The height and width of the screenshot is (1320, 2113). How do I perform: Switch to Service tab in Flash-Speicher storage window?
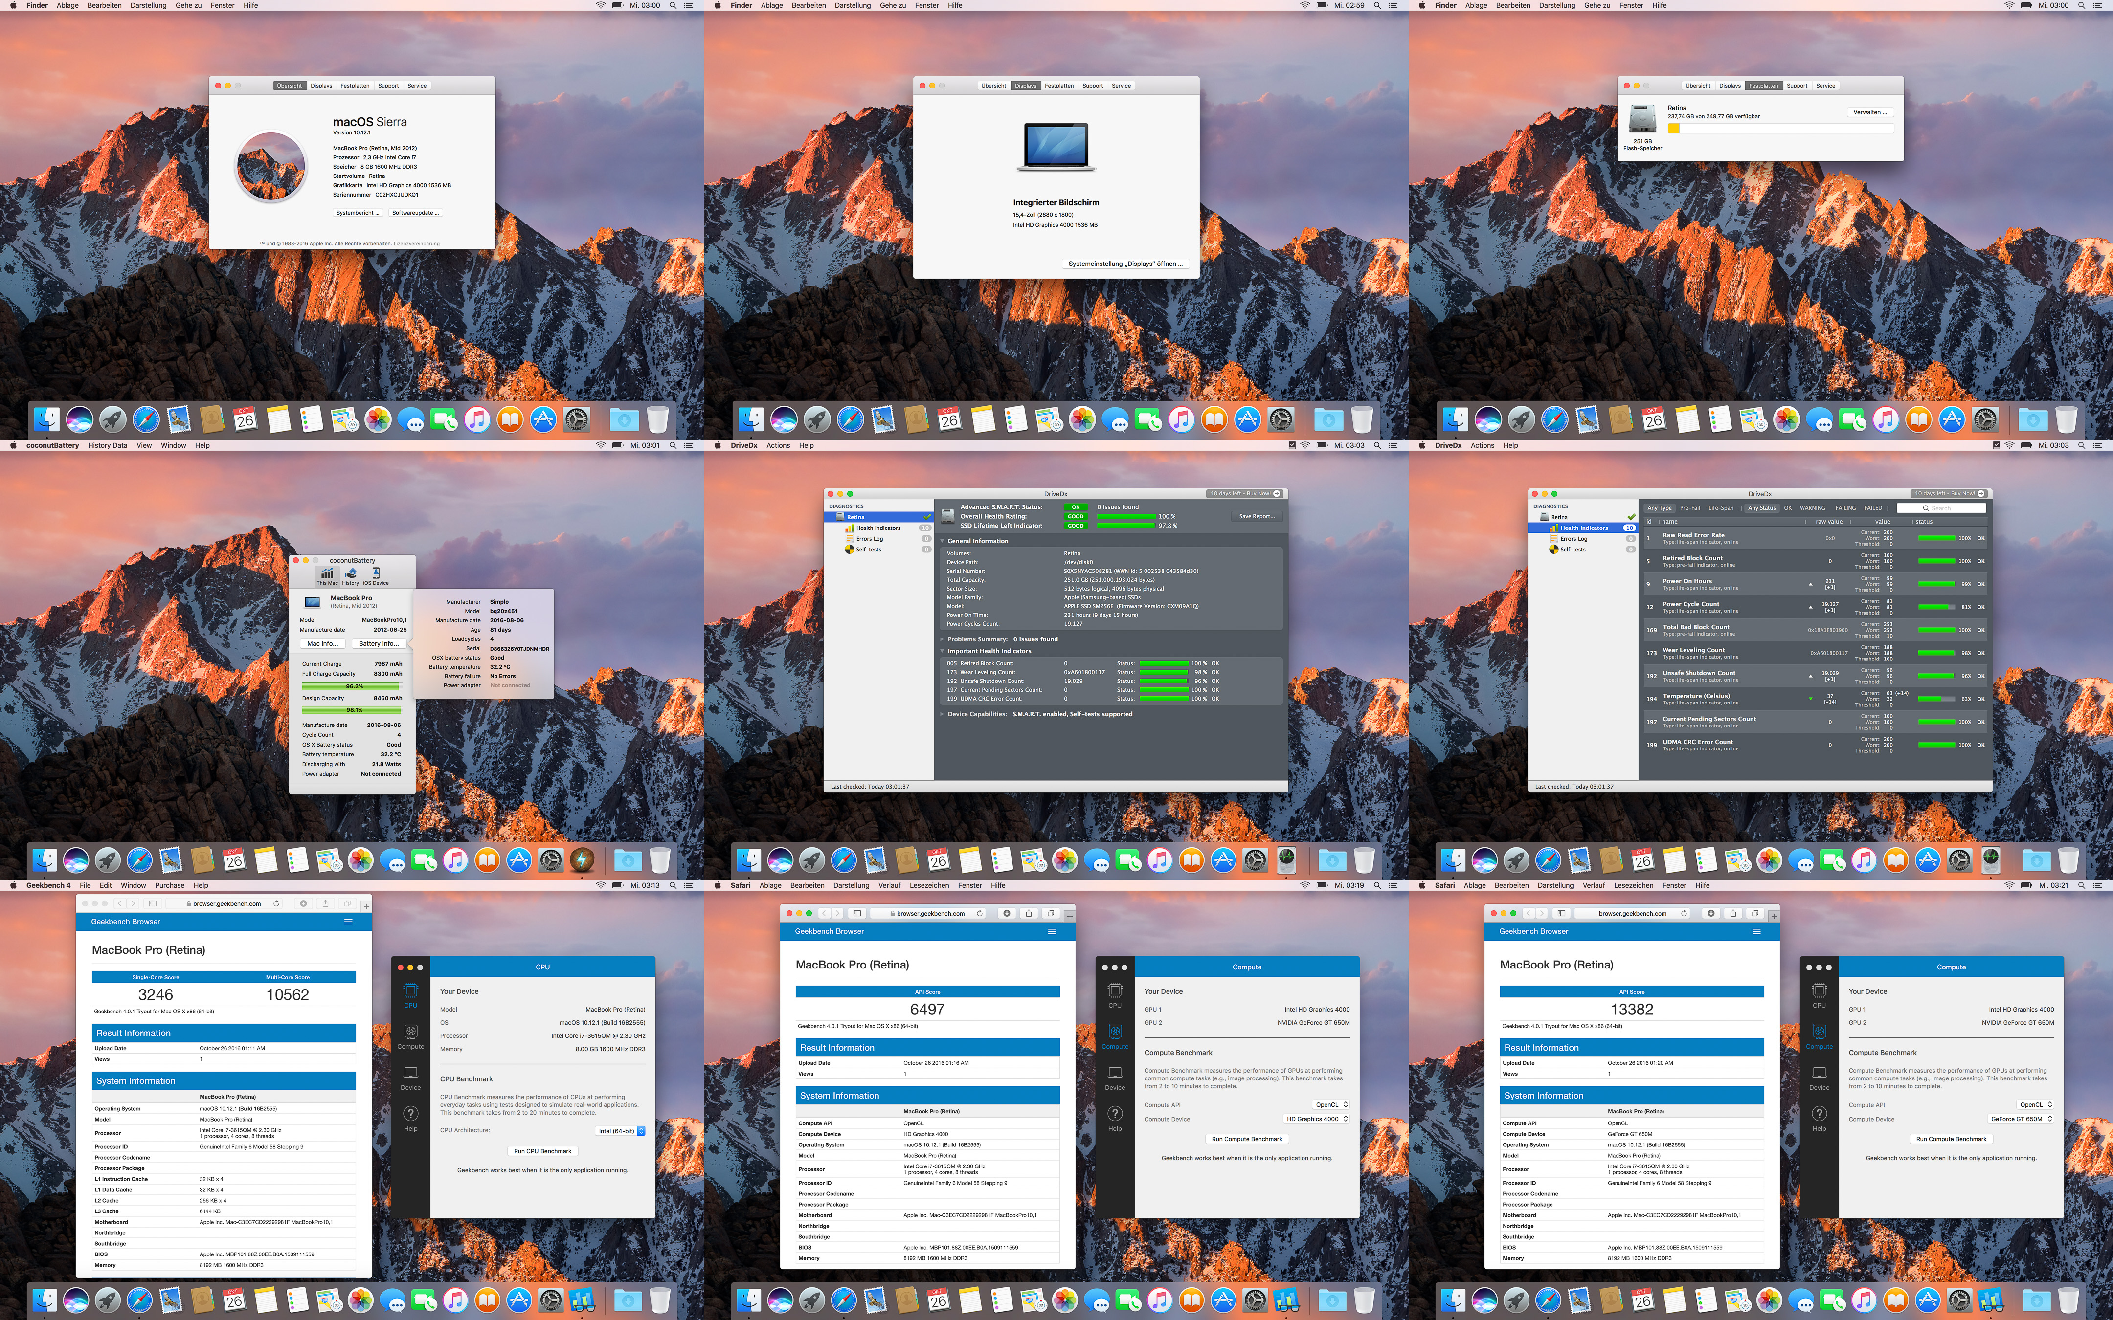click(x=1826, y=86)
